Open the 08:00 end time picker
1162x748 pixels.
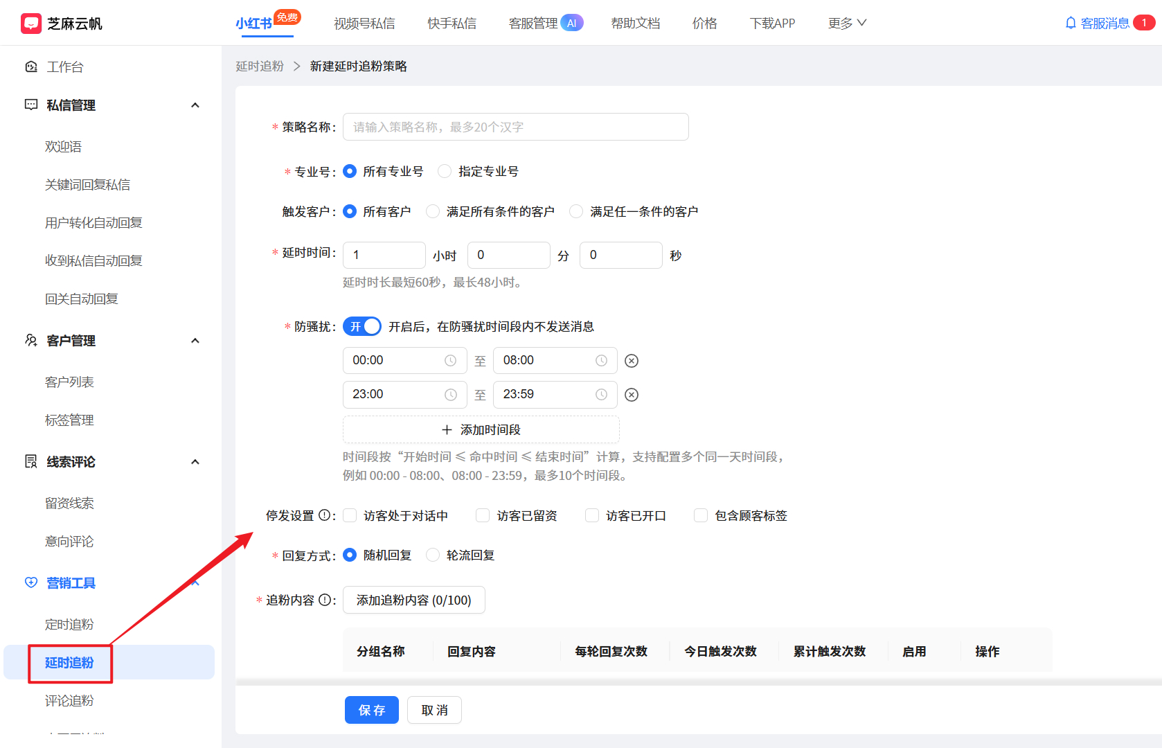(x=555, y=361)
